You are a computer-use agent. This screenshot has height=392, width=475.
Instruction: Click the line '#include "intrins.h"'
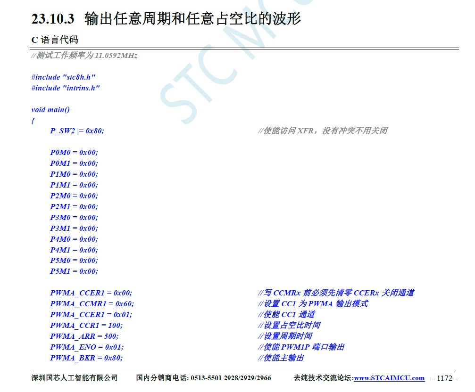[x=66, y=88]
